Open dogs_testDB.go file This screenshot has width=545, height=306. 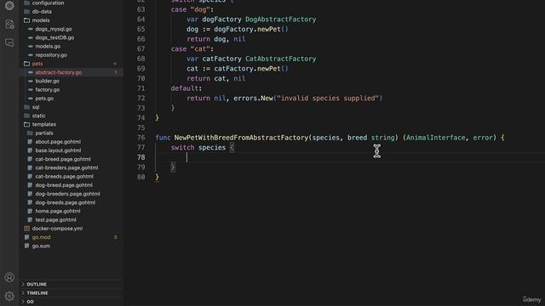click(x=54, y=37)
